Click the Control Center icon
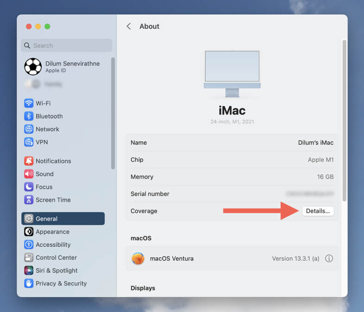 [x=29, y=257]
